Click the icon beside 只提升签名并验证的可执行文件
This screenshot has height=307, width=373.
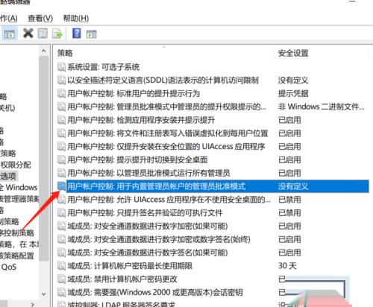pyautogui.click(x=61, y=213)
